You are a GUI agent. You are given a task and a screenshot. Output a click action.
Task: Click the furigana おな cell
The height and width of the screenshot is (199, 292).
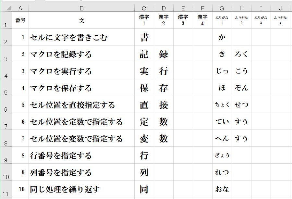point(222,189)
